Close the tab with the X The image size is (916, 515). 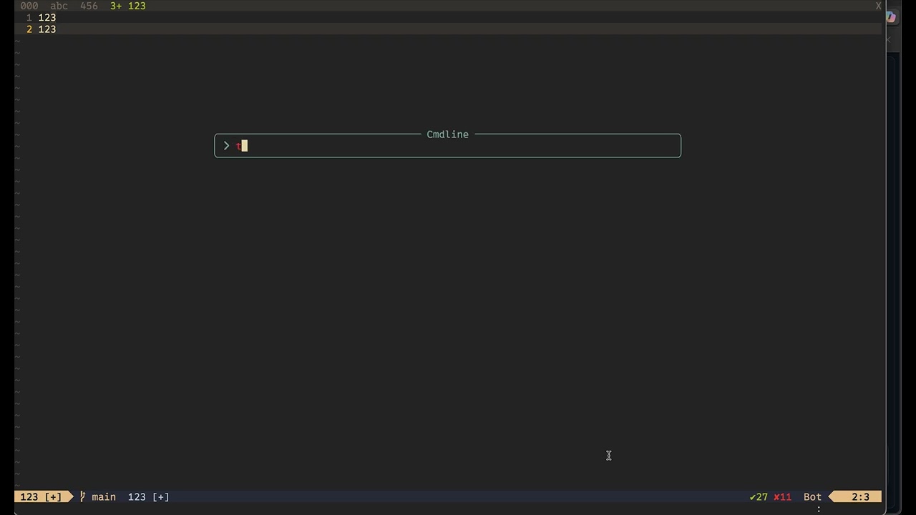(878, 6)
